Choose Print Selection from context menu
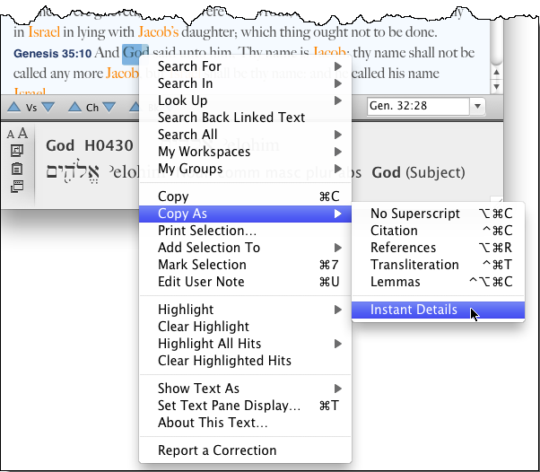This screenshot has height=472, width=540. (x=206, y=231)
